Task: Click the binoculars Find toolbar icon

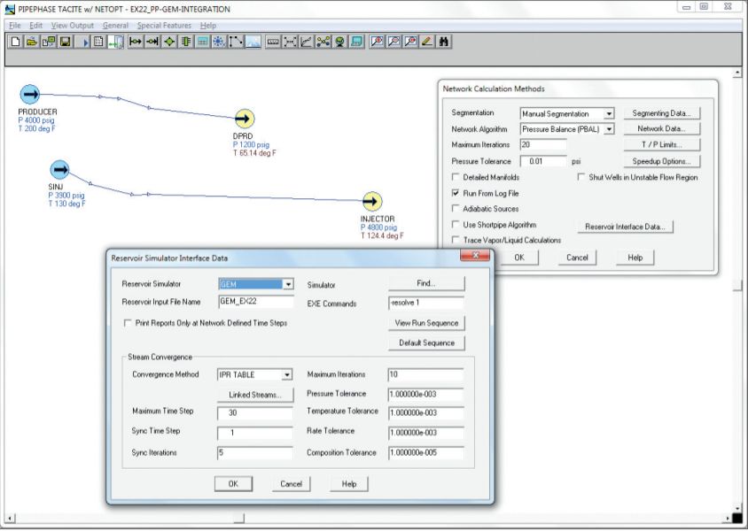Action: (443, 41)
